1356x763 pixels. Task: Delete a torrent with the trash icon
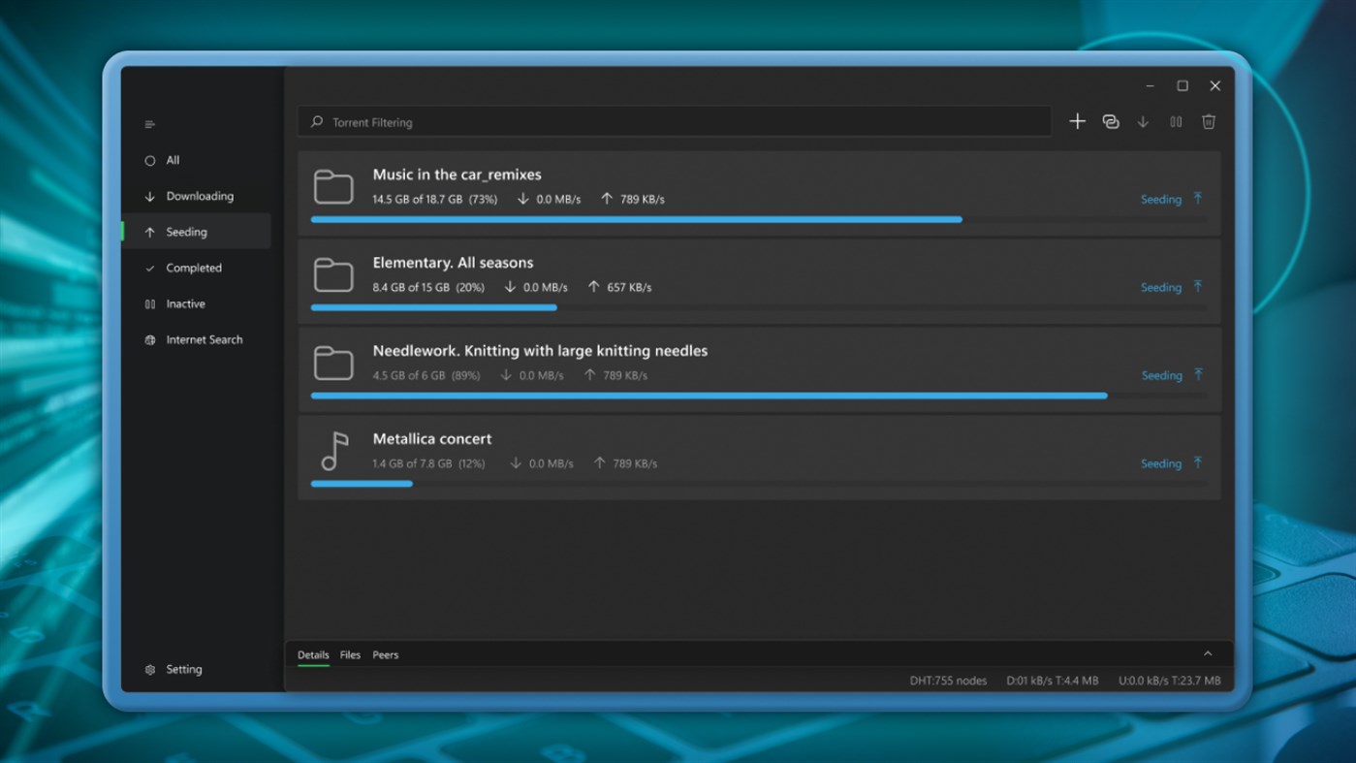(1208, 121)
